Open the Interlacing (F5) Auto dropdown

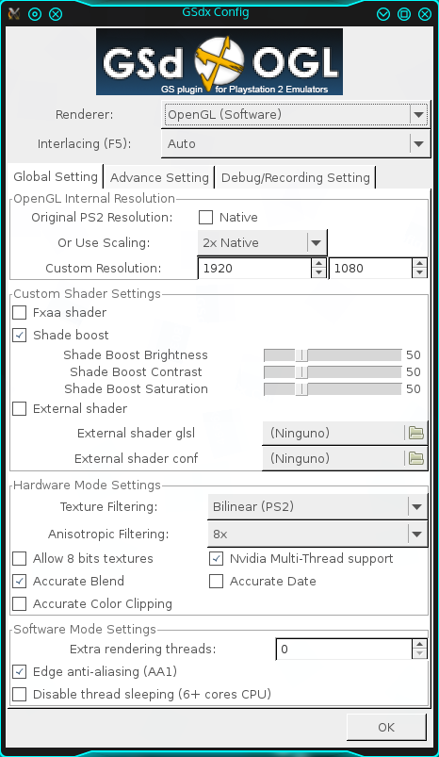pyautogui.click(x=295, y=143)
